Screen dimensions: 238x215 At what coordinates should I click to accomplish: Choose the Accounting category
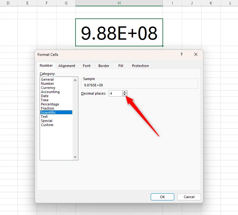pyautogui.click(x=56, y=92)
